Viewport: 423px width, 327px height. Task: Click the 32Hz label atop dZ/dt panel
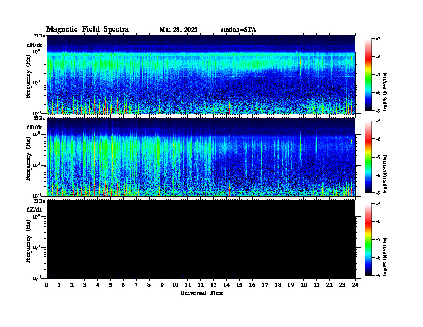(x=39, y=201)
